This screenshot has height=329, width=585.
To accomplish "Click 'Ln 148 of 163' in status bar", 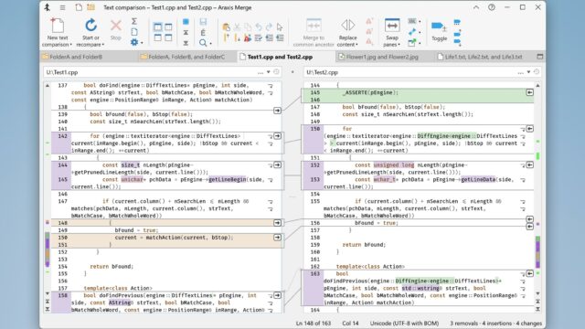I will pyautogui.click(x=314, y=324).
